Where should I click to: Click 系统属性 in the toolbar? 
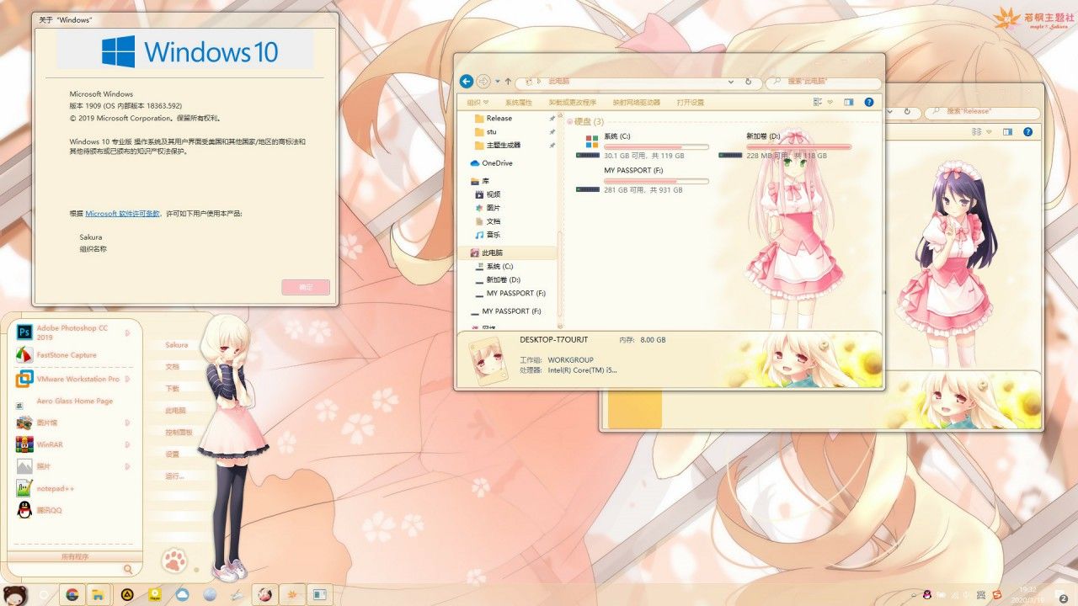(519, 102)
